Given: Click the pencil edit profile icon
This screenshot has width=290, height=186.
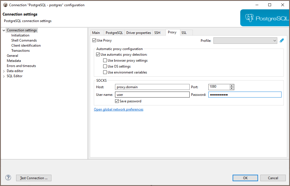Looking at the screenshot, I should (x=282, y=40).
